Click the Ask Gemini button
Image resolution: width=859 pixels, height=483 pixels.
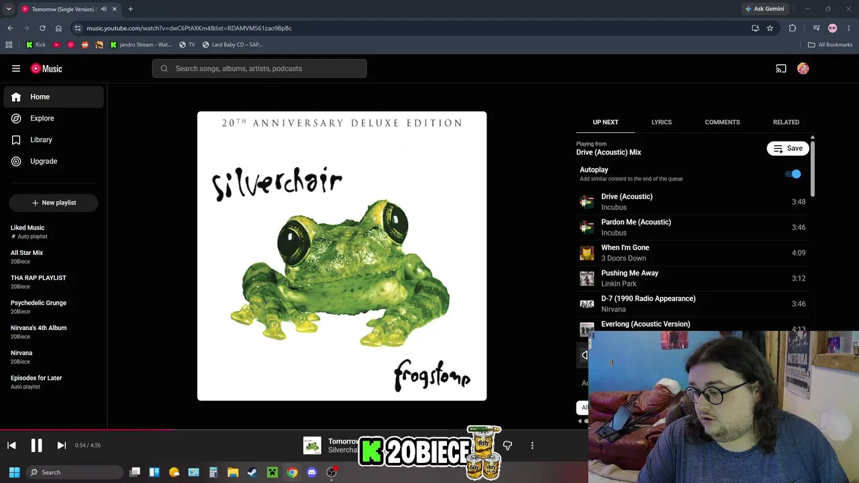[x=764, y=9]
